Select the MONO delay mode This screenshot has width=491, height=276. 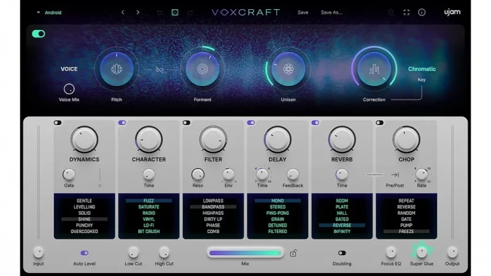pyautogui.click(x=277, y=201)
